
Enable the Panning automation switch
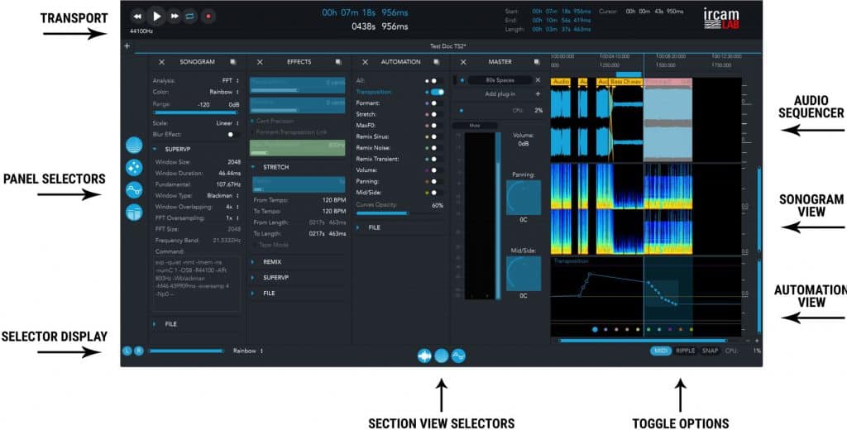point(437,181)
